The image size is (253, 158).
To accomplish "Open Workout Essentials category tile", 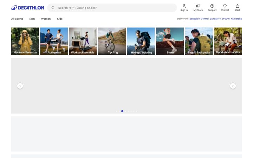I will click(83, 41).
